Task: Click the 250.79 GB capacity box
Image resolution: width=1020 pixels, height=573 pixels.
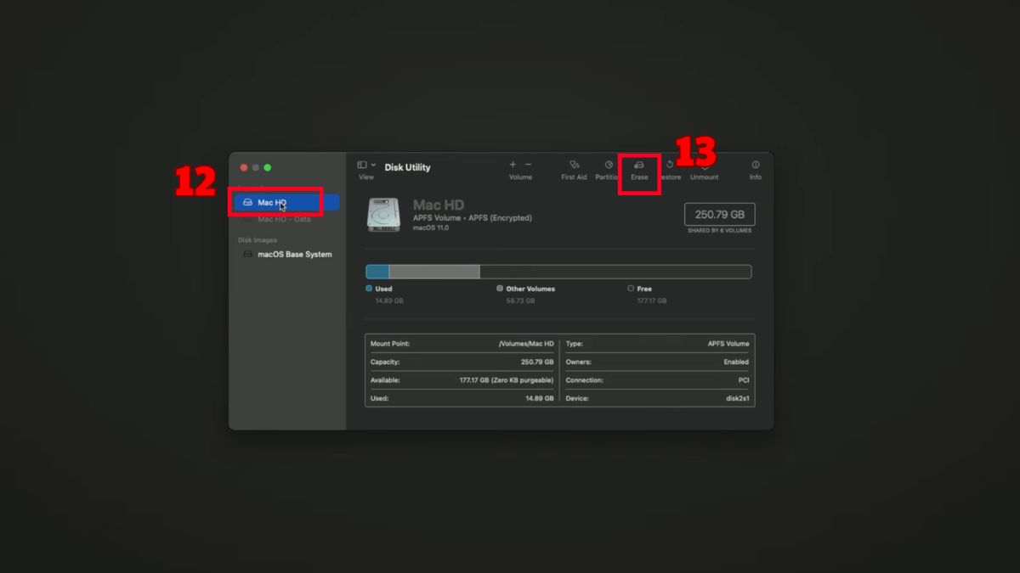Action: [719, 214]
